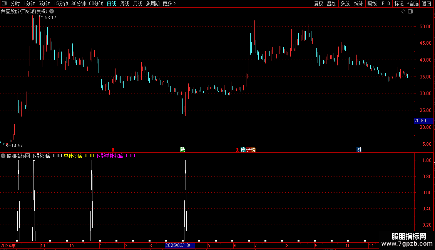
Task: Click the 复权 adjustment button
Action: [x=318, y=3]
